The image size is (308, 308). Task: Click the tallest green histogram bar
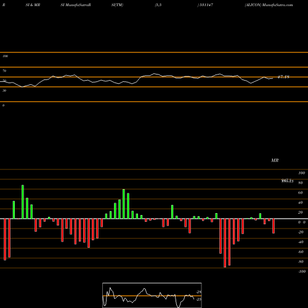coord(23,202)
